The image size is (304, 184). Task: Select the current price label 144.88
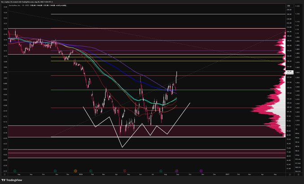click(x=290, y=72)
